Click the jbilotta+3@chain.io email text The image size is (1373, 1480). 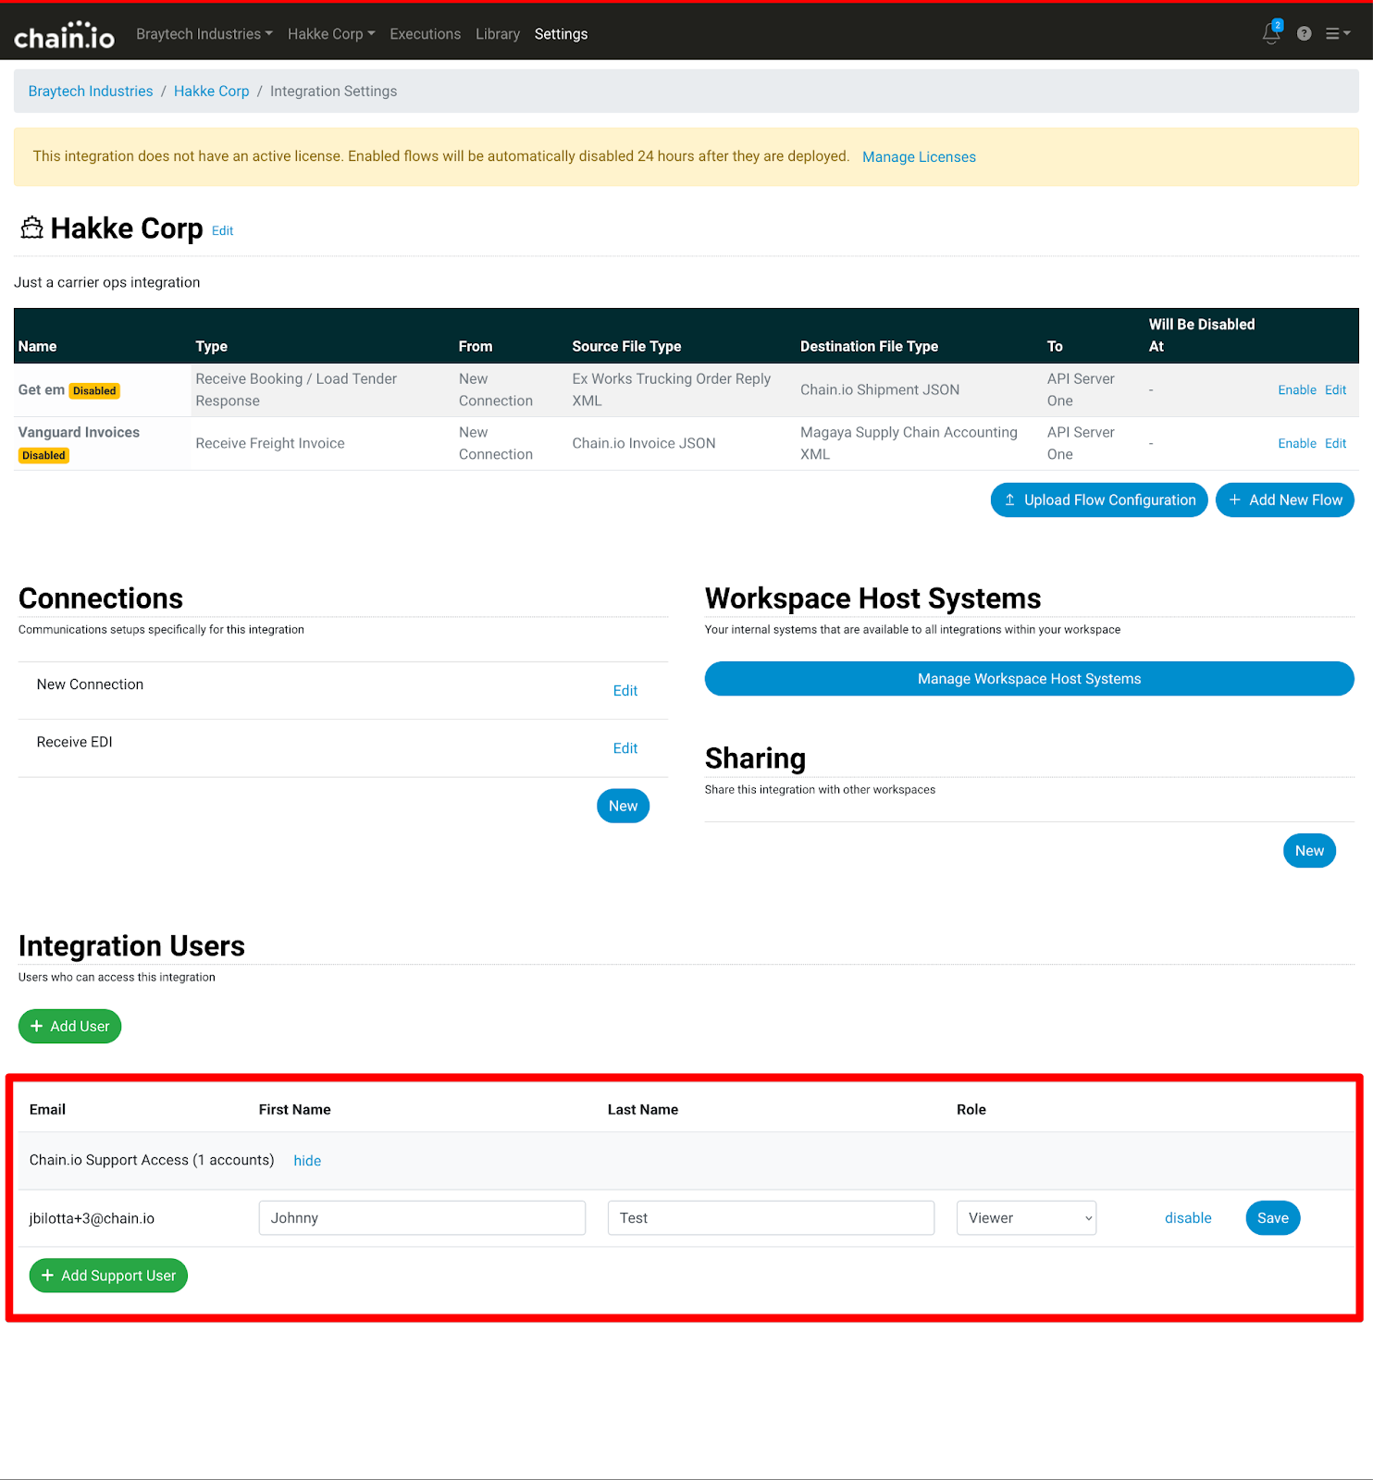[92, 1218]
